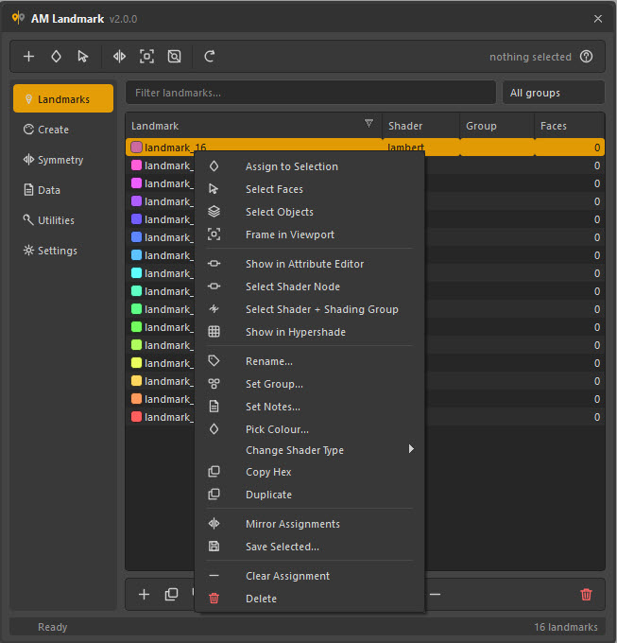
Task: Switch to the Data sidebar tab
Action: (x=63, y=190)
